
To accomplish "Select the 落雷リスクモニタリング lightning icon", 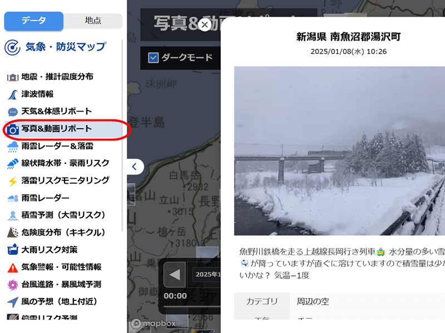I will (12, 181).
